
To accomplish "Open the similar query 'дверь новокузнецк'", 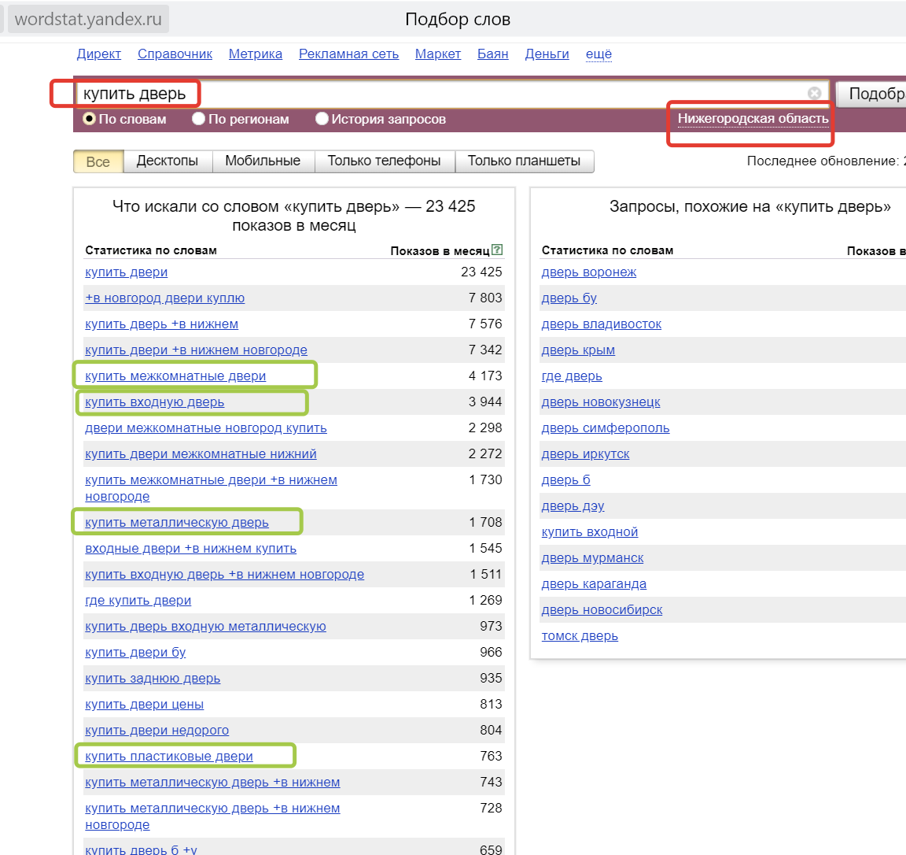I will click(601, 402).
